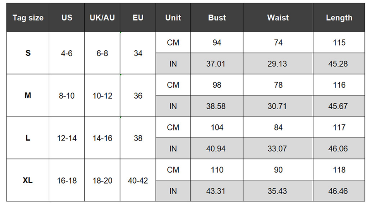Select the waist value 35.43 cell
This screenshot has width=369, height=205.
pos(278,191)
